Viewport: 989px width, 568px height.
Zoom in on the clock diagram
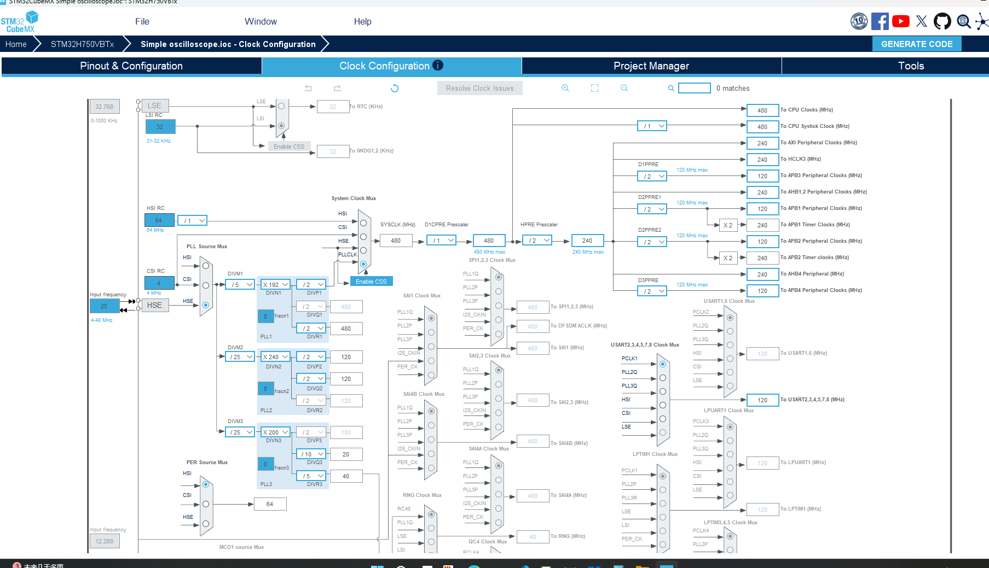click(565, 88)
